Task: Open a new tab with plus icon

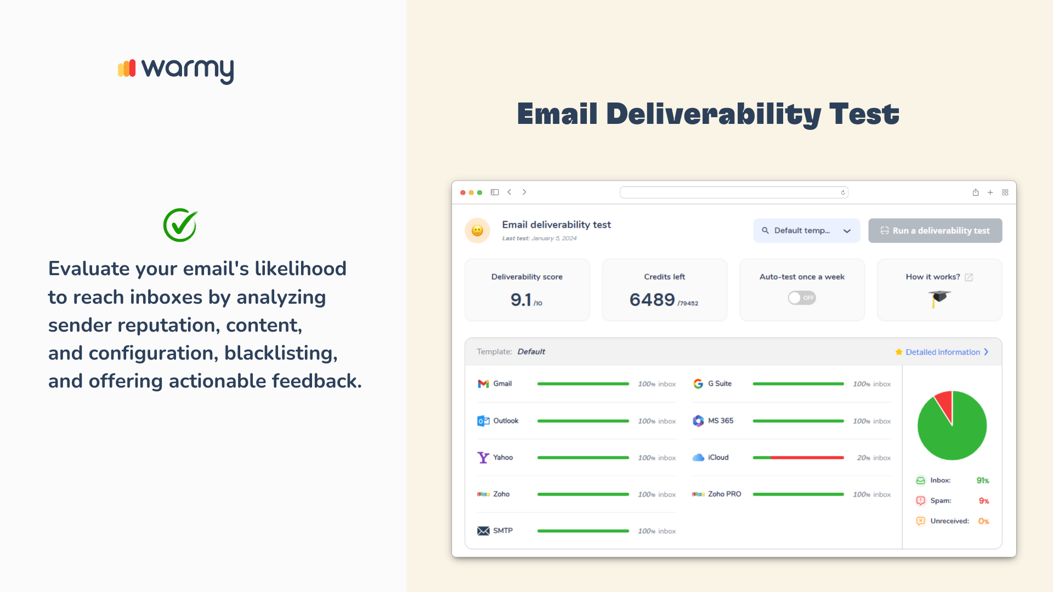Action: click(990, 192)
